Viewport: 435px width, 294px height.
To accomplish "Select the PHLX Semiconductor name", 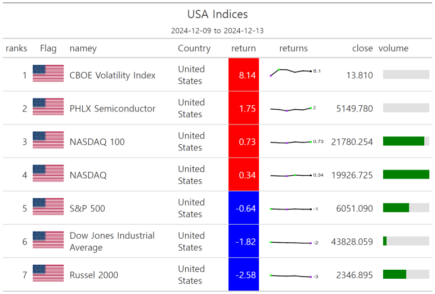I will [x=113, y=109].
